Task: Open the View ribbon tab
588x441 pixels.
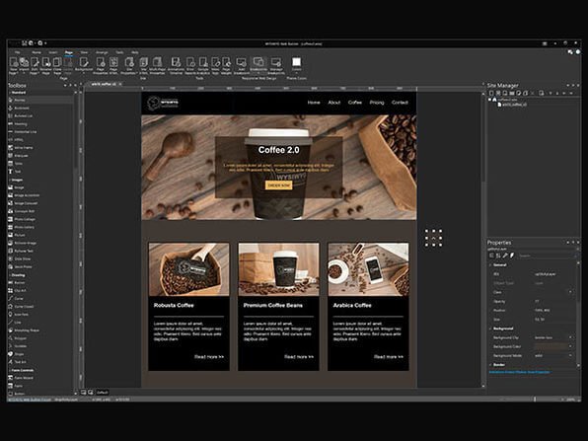Action: point(85,52)
